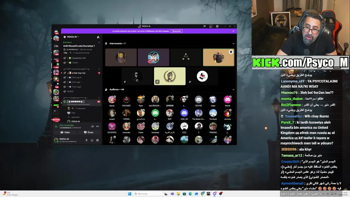Click audience member LFOUCH
Screen dimensions: 350x197
coord(170,101)
